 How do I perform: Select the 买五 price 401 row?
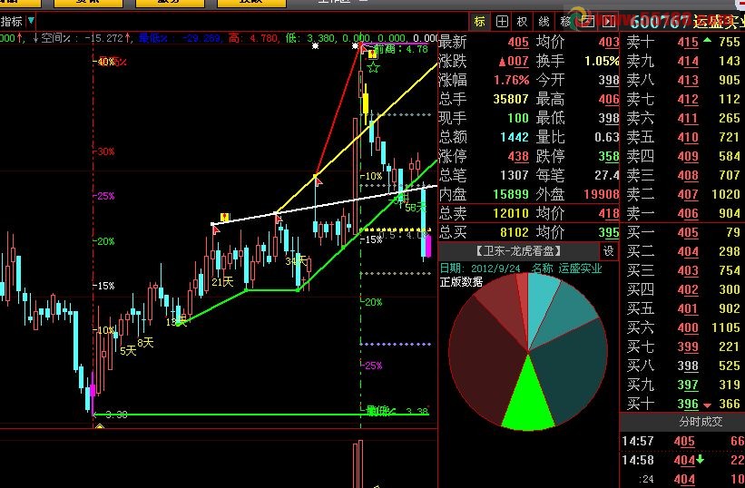(x=682, y=308)
